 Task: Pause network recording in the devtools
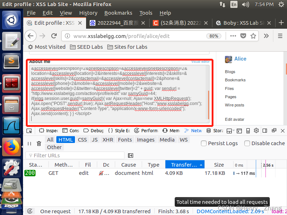tap(29, 144)
